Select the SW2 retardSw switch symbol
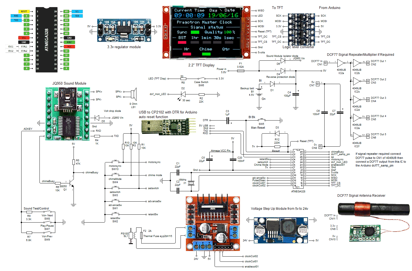This screenshot has width=412, height=271. click(x=115, y=214)
